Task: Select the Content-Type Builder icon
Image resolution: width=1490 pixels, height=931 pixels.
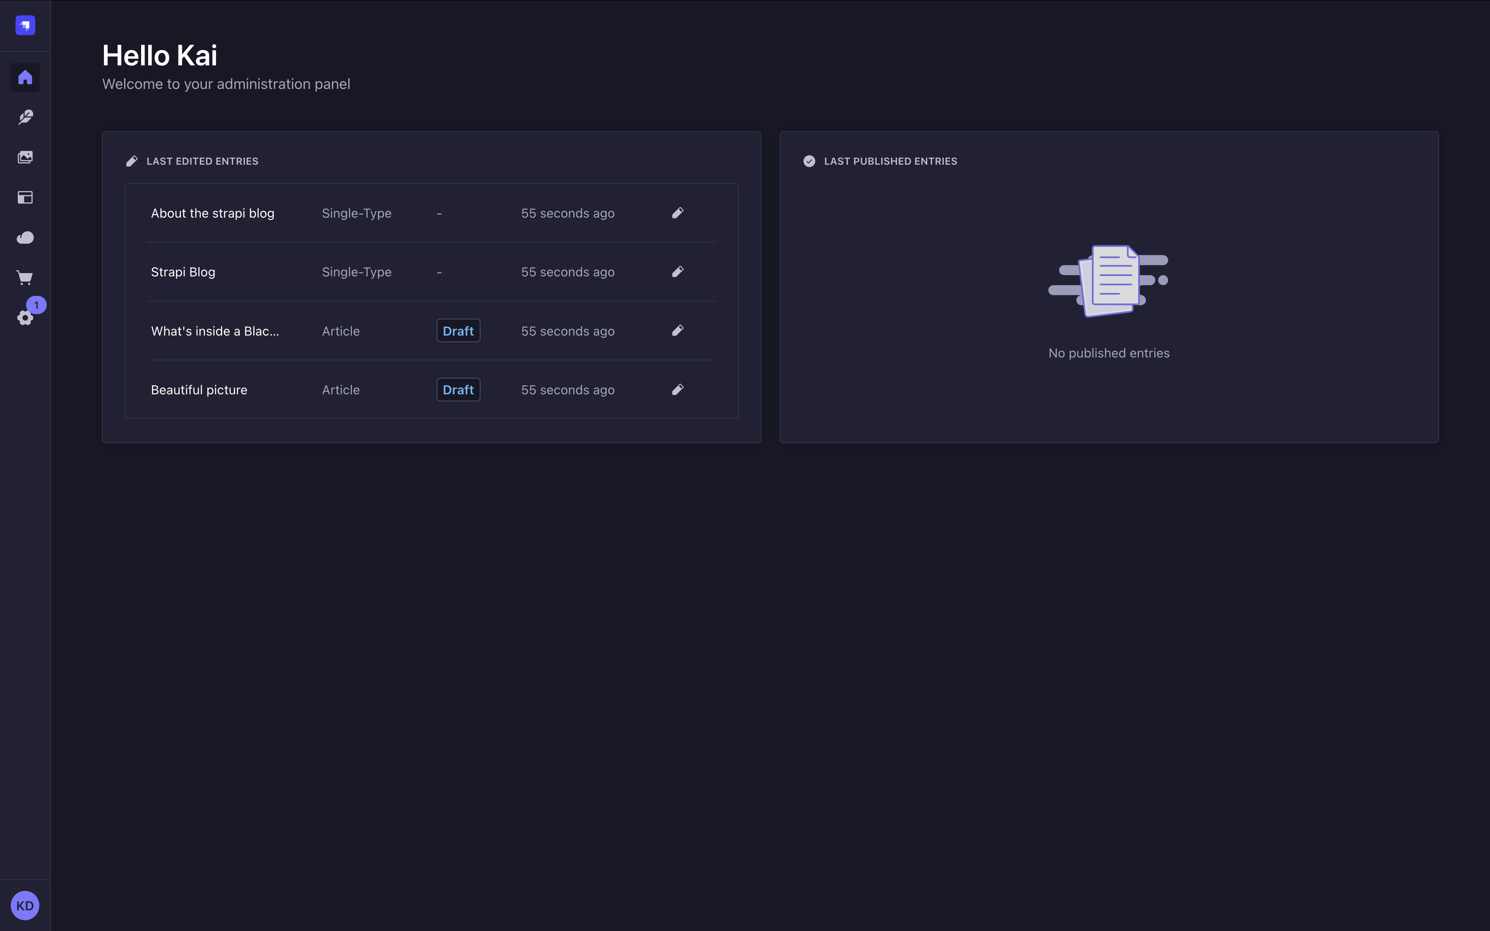Action: point(25,197)
